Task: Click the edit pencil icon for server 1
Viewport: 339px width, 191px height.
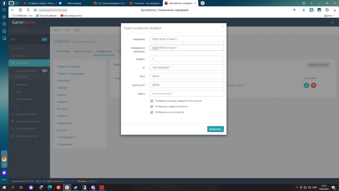Action: click(306, 85)
